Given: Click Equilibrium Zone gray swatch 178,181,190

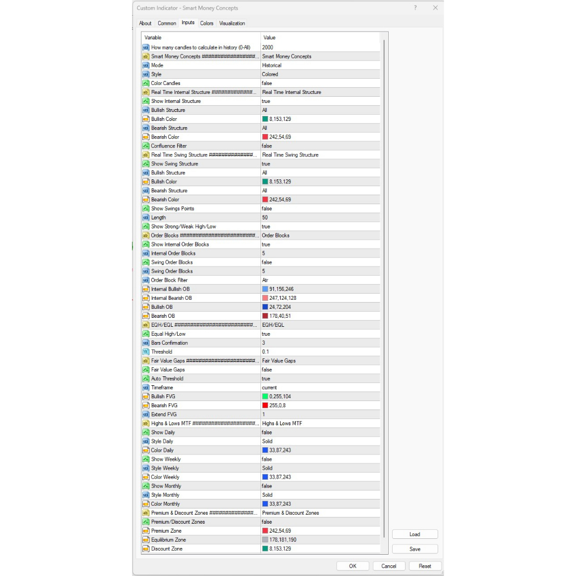Looking at the screenshot, I should tap(265, 539).
